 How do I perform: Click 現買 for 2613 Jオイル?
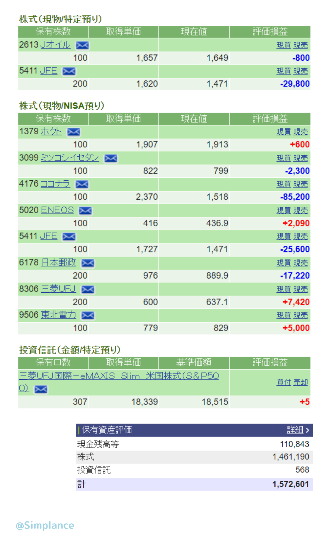coord(284,45)
